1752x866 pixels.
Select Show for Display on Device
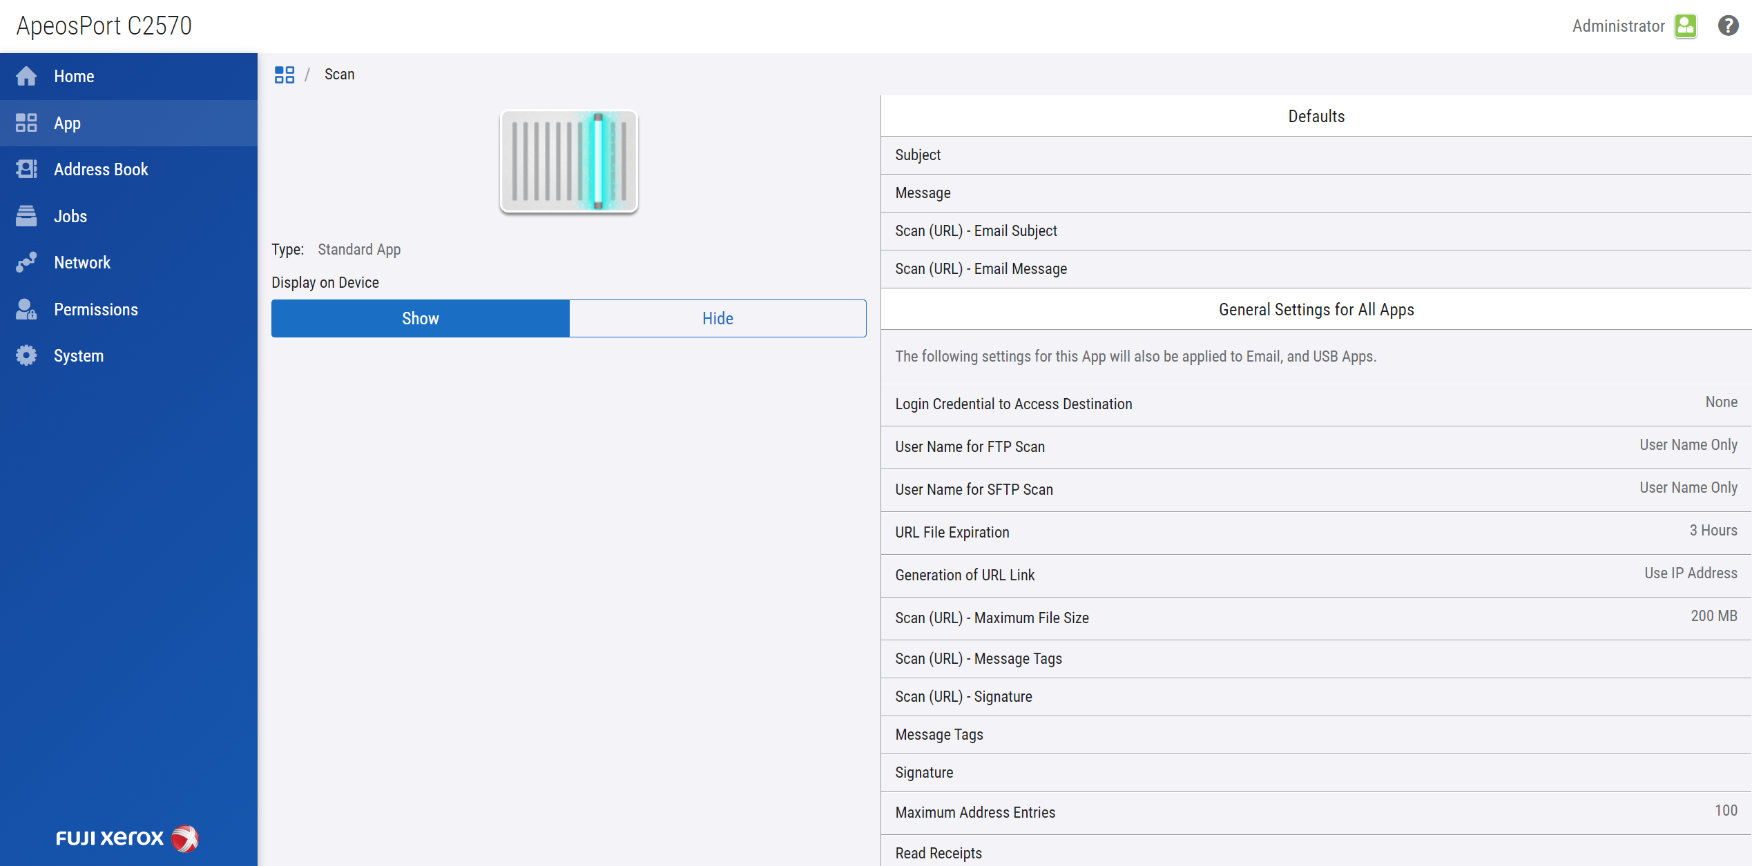point(420,318)
